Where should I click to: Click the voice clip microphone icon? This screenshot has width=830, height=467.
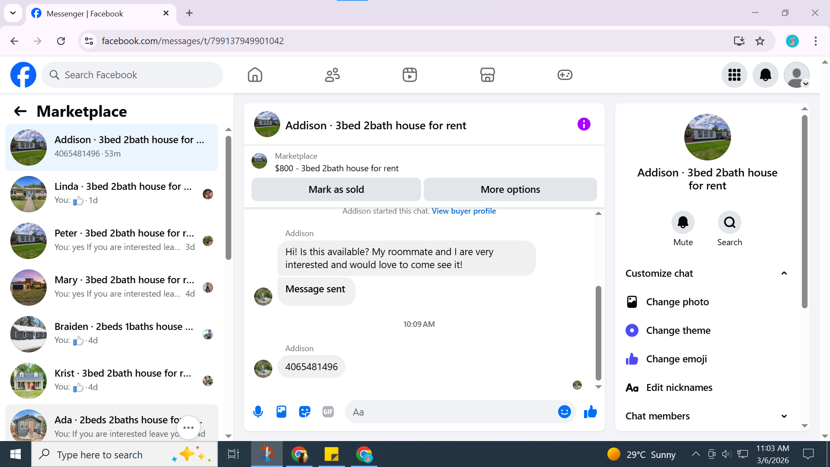[x=258, y=412]
